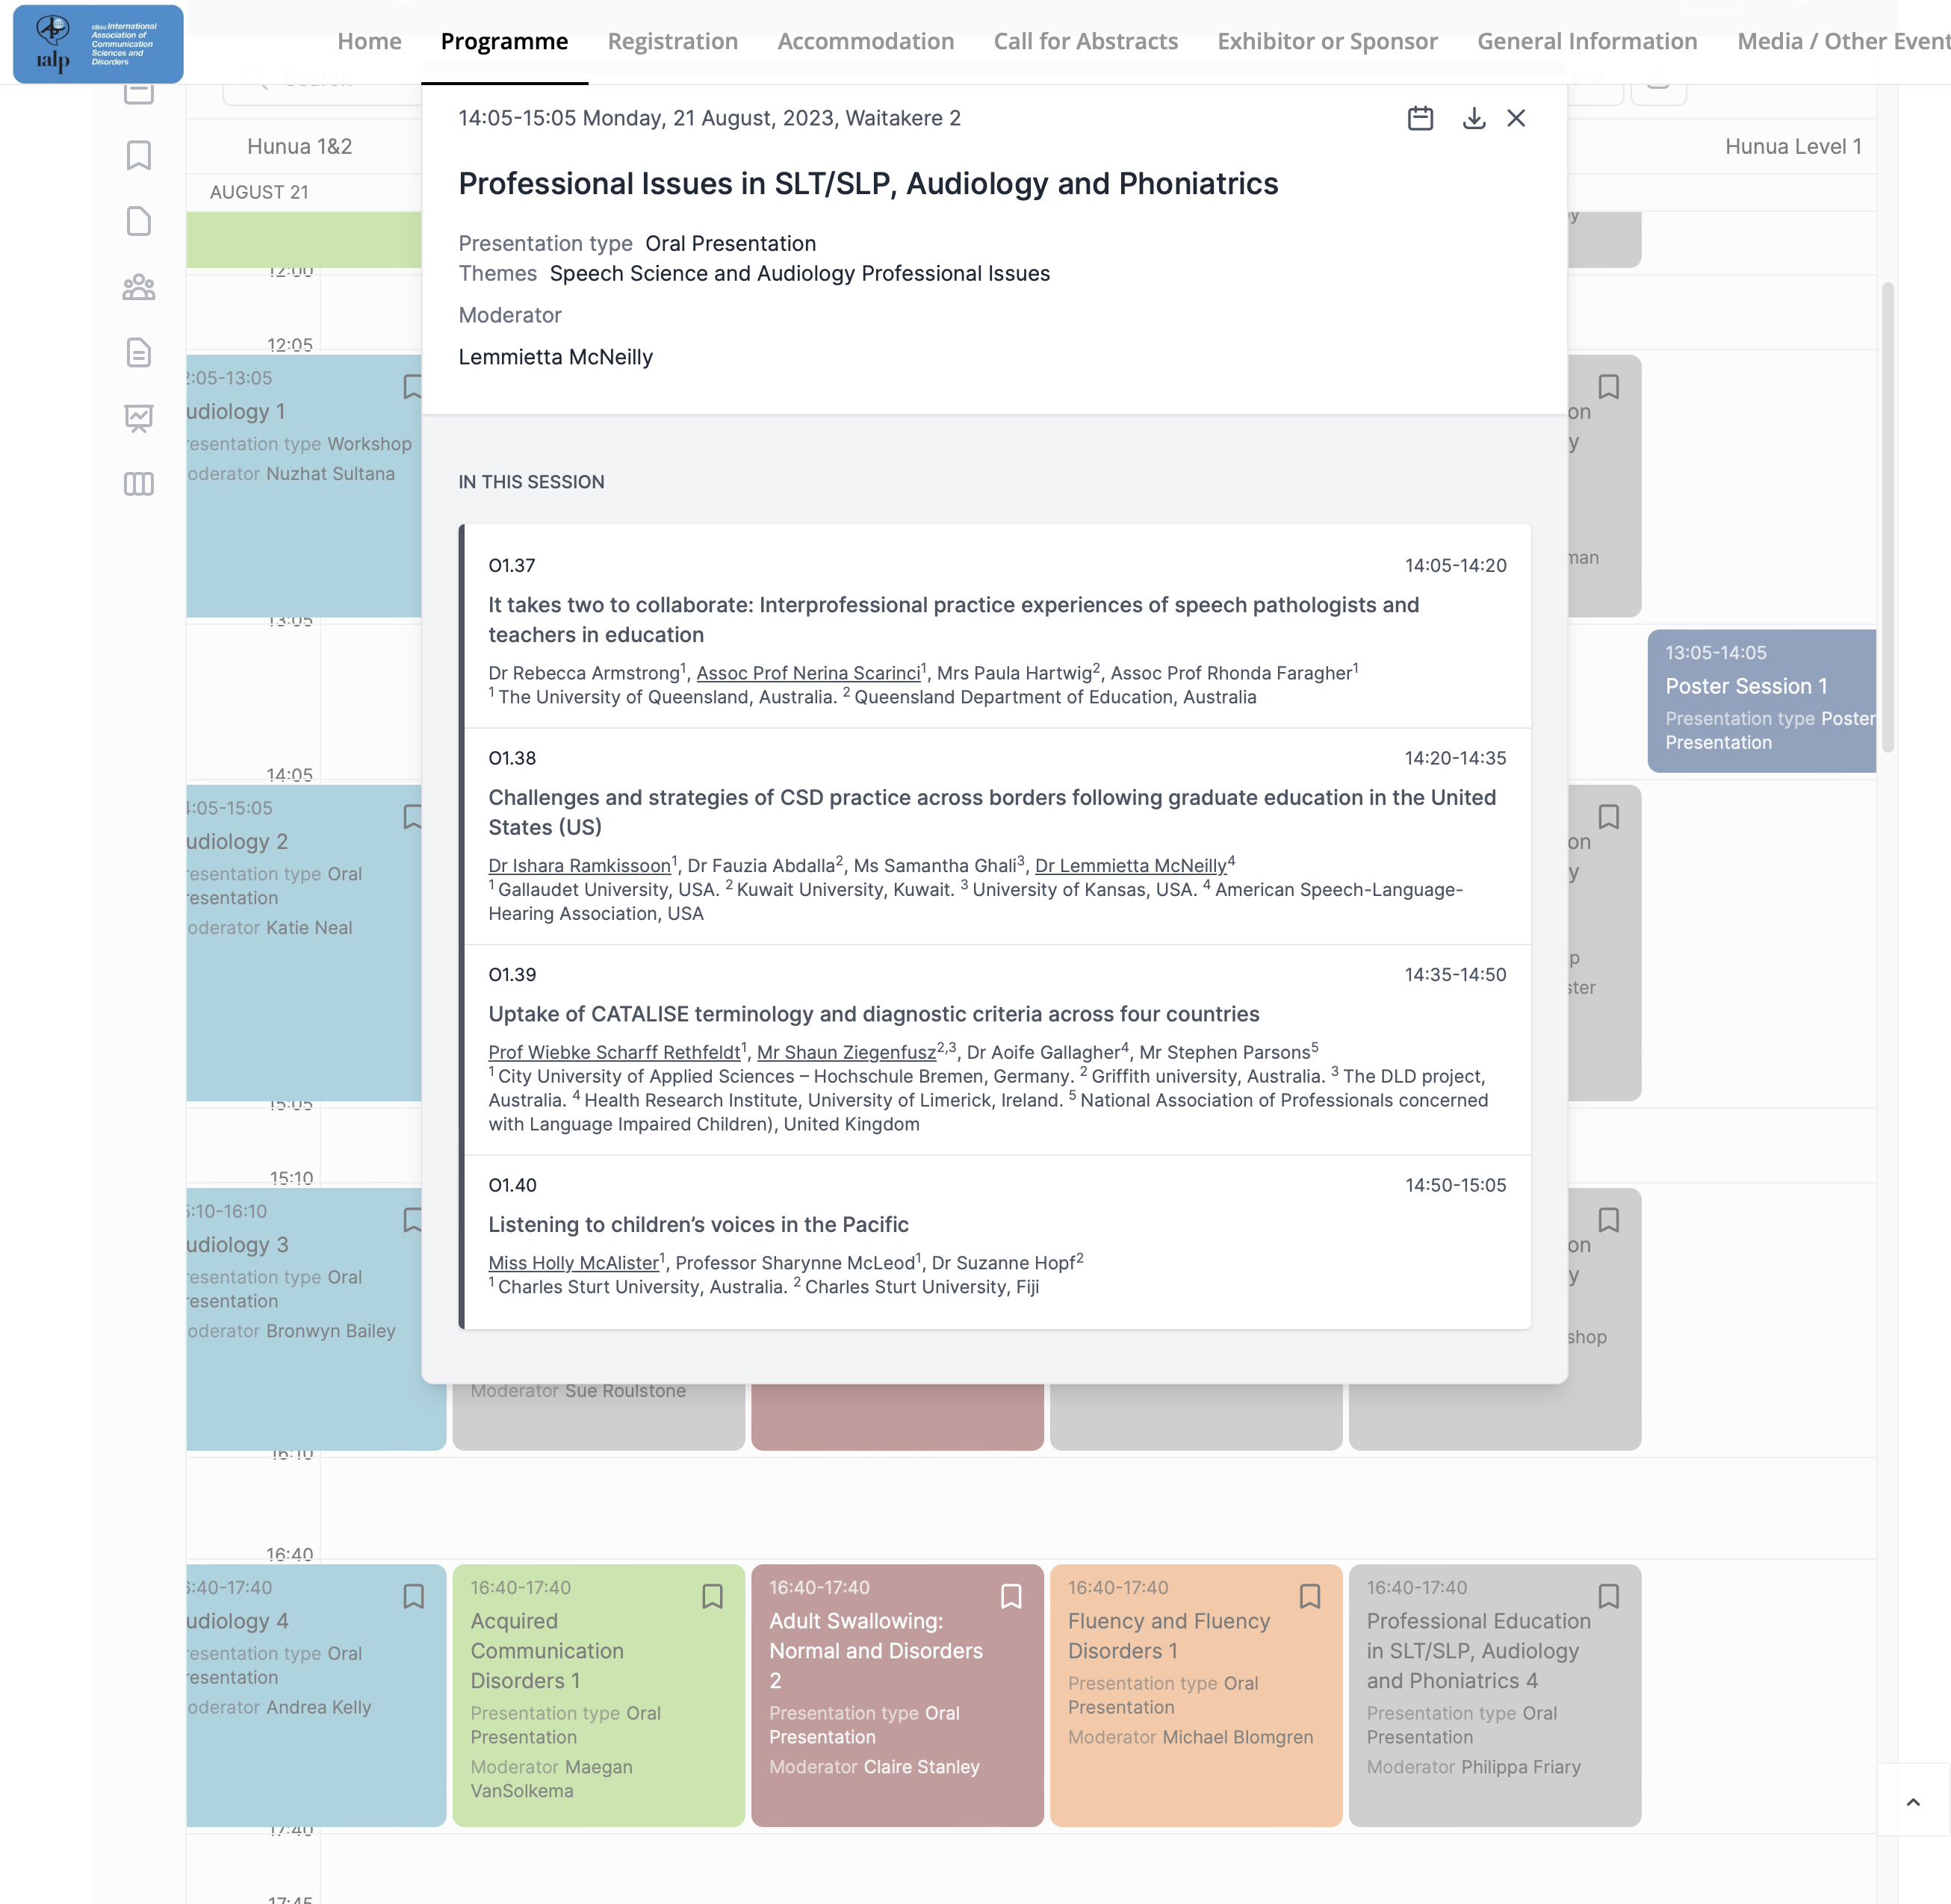The width and height of the screenshot is (1951, 1904).
Task: Open the bookmarks icon in left sidebar
Action: tap(139, 155)
